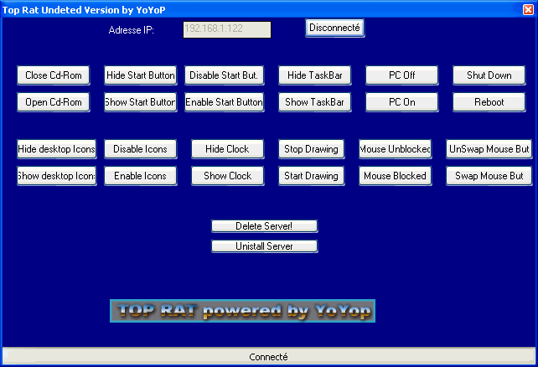Click the TOP RAT powered by YoYop banner
538x367 pixels.
[x=242, y=311]
